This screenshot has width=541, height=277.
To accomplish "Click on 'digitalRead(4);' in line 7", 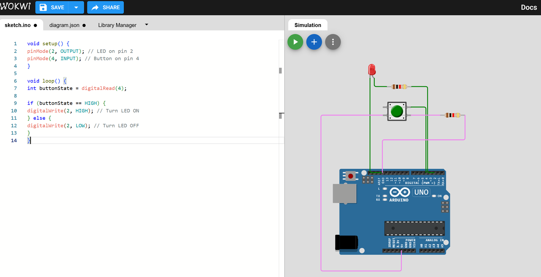I will tap(104, 88).
